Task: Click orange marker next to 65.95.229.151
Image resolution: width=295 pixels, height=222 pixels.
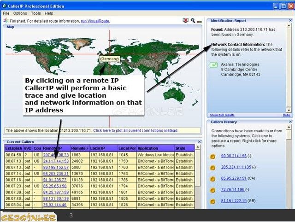Action: [x=212, y=179]
